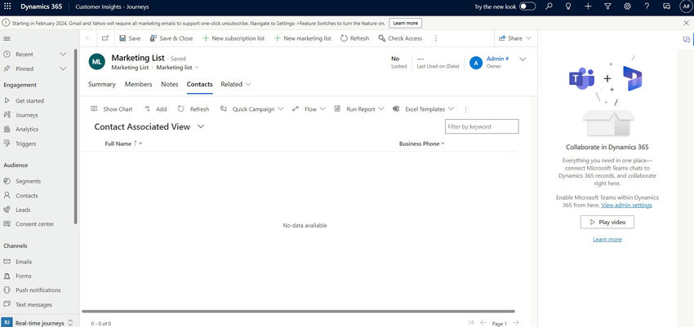
Task: Click New marketing list
Action: pyautogui.click(x=302, y=38)
